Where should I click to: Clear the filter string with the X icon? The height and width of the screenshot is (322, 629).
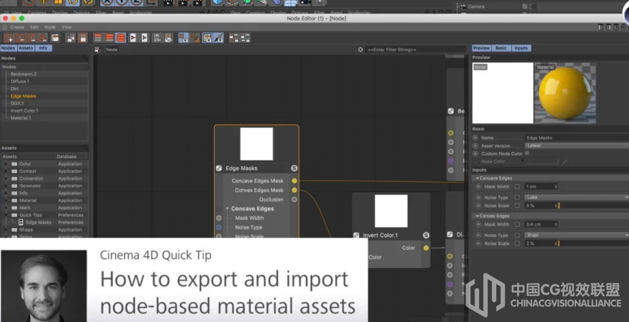360,50
